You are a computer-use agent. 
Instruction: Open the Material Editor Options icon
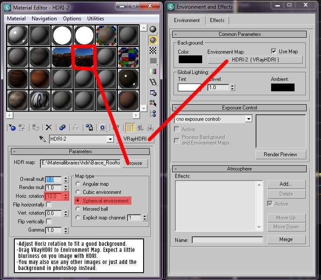(x=153, y=93)
